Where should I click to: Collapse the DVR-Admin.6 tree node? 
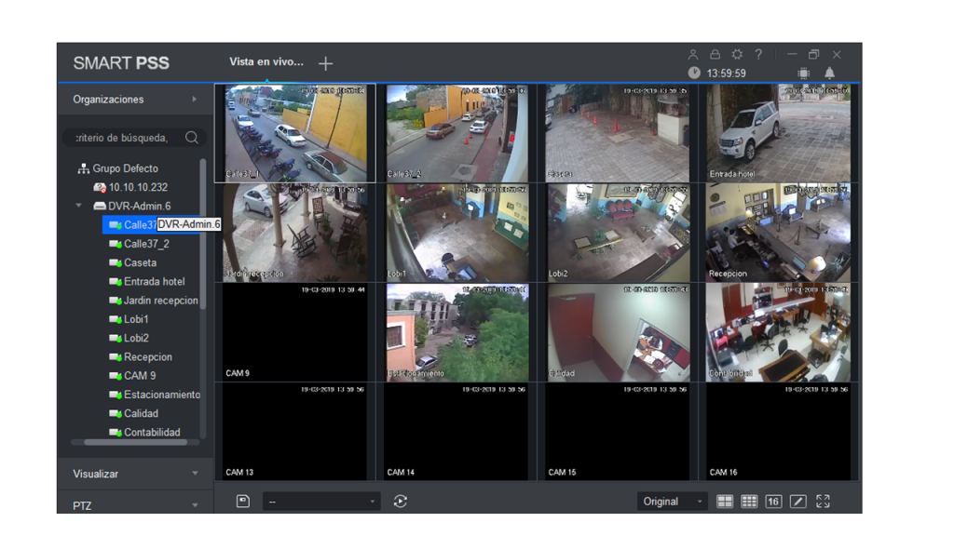(x=78, y=206)
